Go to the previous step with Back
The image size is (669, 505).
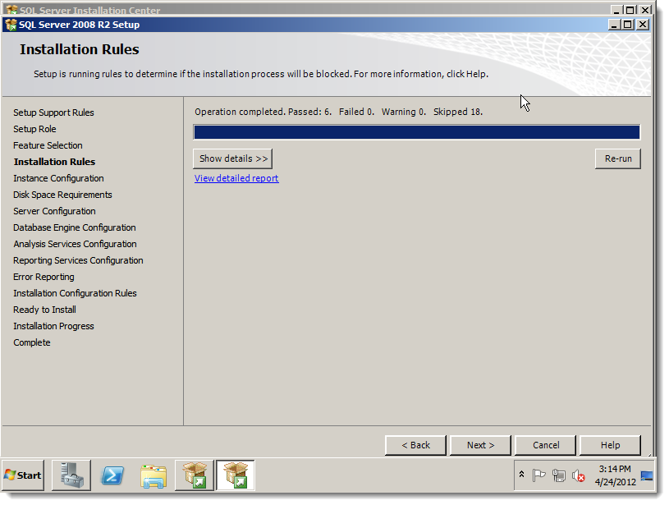(415, 445)
